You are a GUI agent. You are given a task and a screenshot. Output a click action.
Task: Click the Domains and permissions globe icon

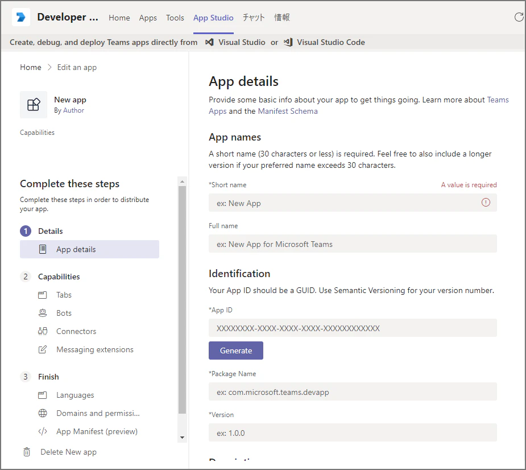(x=43, y=413)
